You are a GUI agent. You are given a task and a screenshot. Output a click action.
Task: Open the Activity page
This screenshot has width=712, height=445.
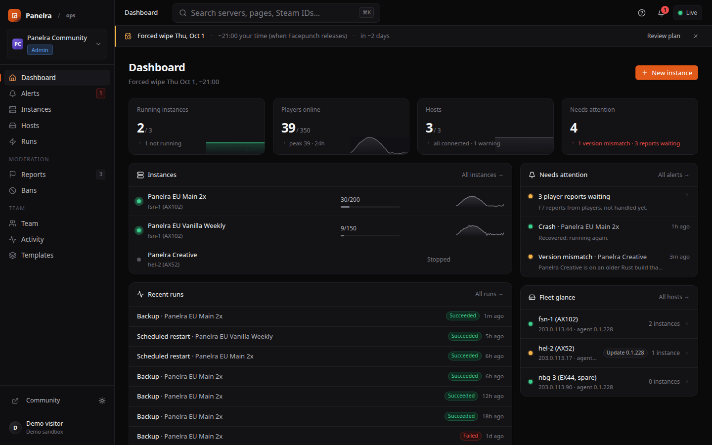point(57,239)
